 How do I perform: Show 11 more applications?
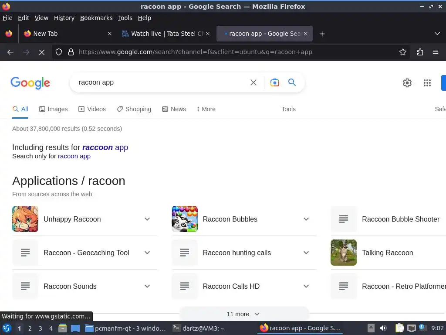pos(244,314)
